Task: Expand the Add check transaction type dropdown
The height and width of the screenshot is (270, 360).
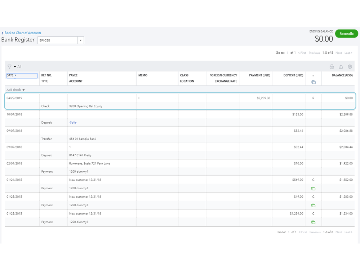Action: point(23,90)
